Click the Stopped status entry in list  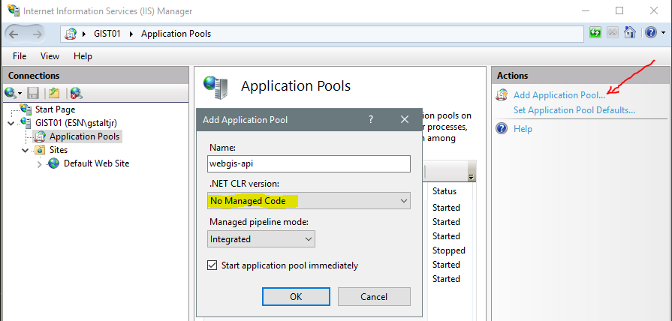click(449, 250)
